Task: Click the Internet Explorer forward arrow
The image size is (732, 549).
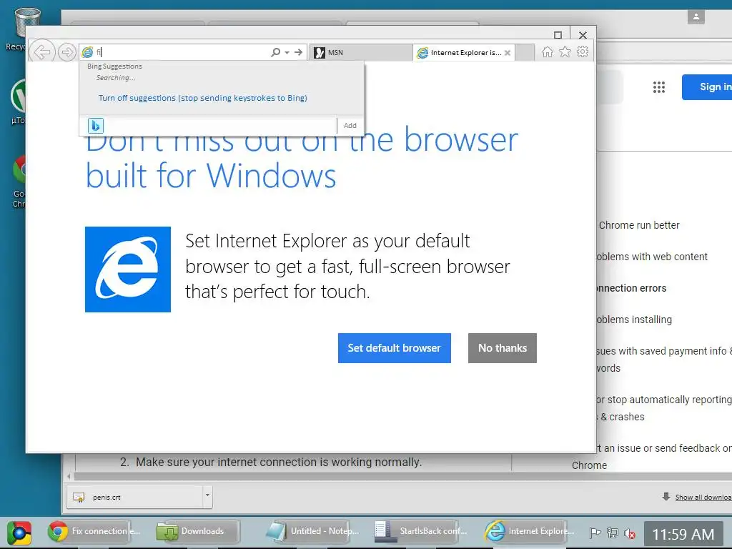Action: 67,51
